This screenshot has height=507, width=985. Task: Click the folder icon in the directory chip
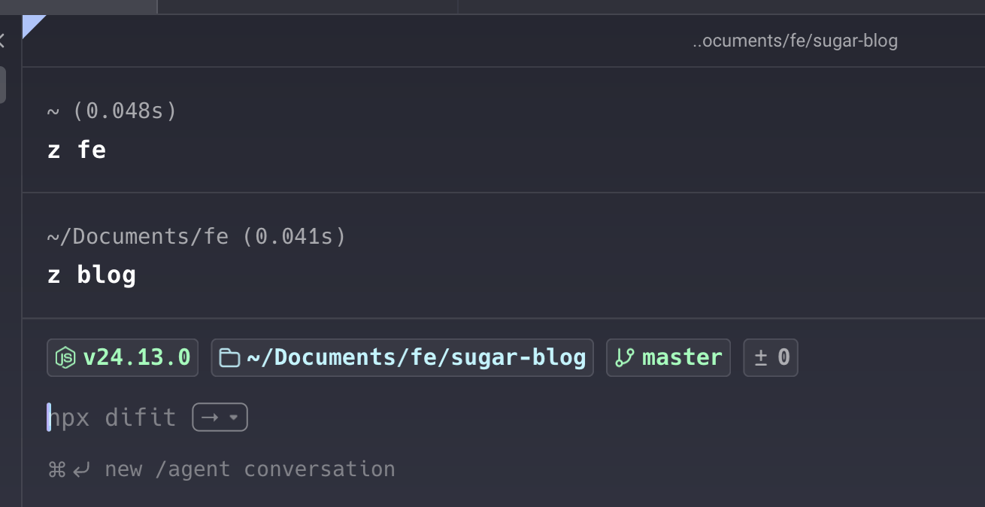[229, 357]
